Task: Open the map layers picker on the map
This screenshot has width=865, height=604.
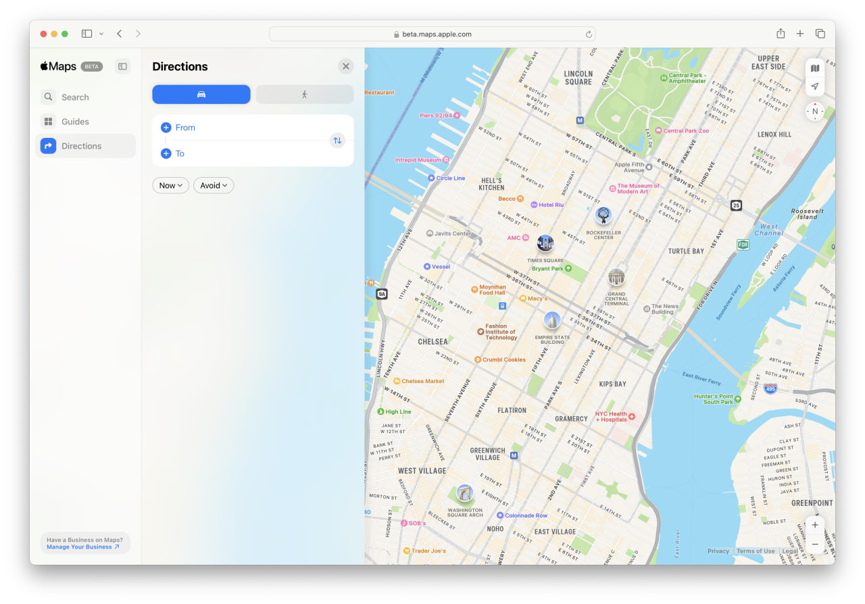Action: (x=815, y=68)
